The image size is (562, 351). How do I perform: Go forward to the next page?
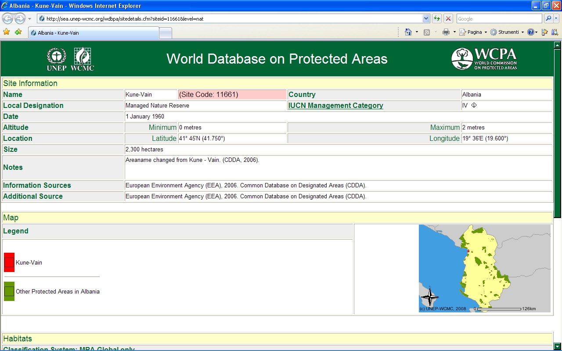tap(20, 18)
